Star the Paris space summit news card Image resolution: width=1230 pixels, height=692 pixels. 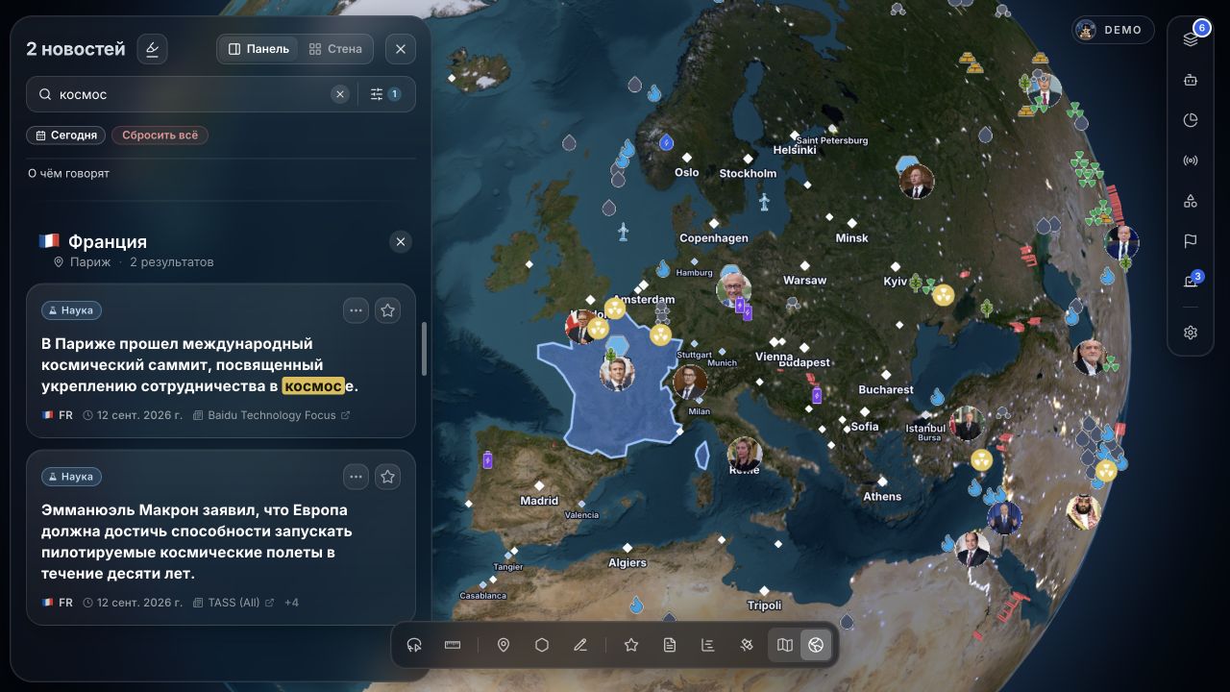pos(387,310)
